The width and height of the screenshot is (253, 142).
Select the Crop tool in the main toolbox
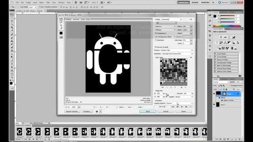(x=12, y=28)
